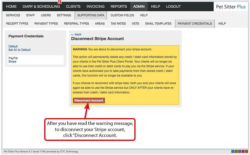The width and height of the screenshot is (250, 155).
Task: Click HELP next to CUSTOM FIELDS
Action: coord(144,15)
